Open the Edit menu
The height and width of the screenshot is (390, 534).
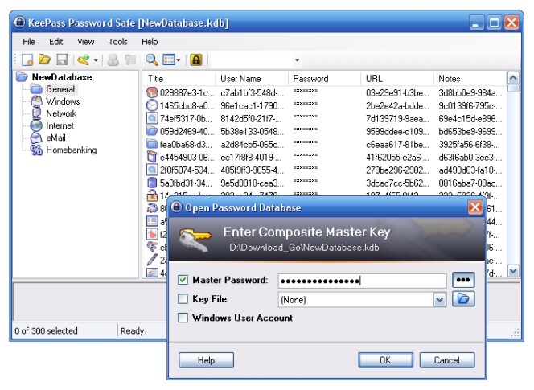click(55, 42)
